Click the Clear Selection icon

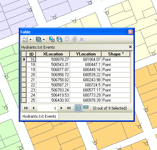coord(67,39)
